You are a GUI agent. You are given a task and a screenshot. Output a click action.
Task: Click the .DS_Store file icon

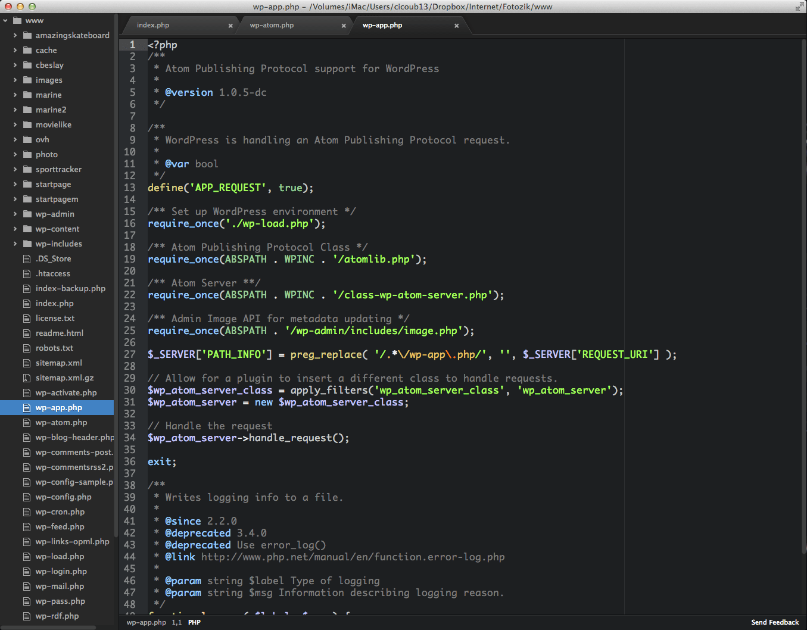(x=27, y=258)
